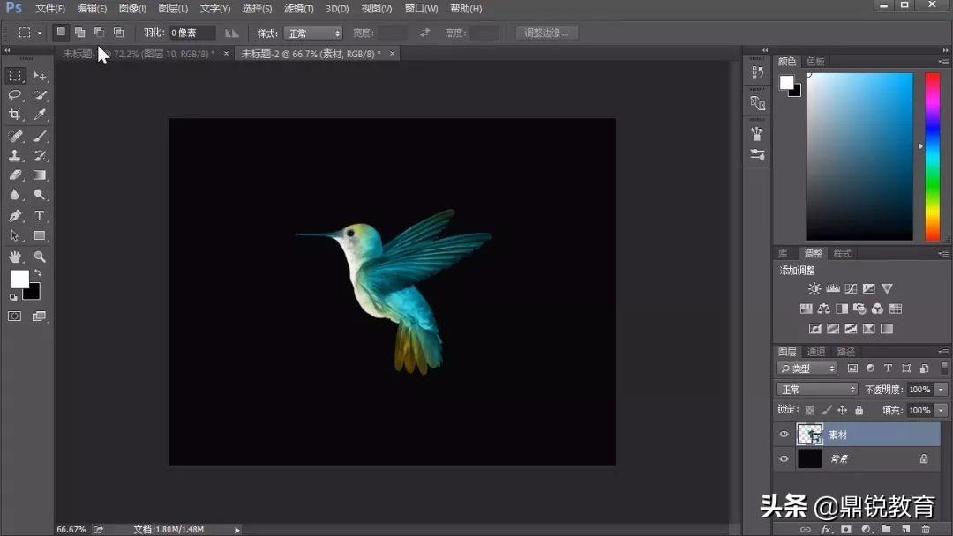The height and width of the screenshot is (536, 953).
Task: Open the status bar info arrow
Action: 237,530
